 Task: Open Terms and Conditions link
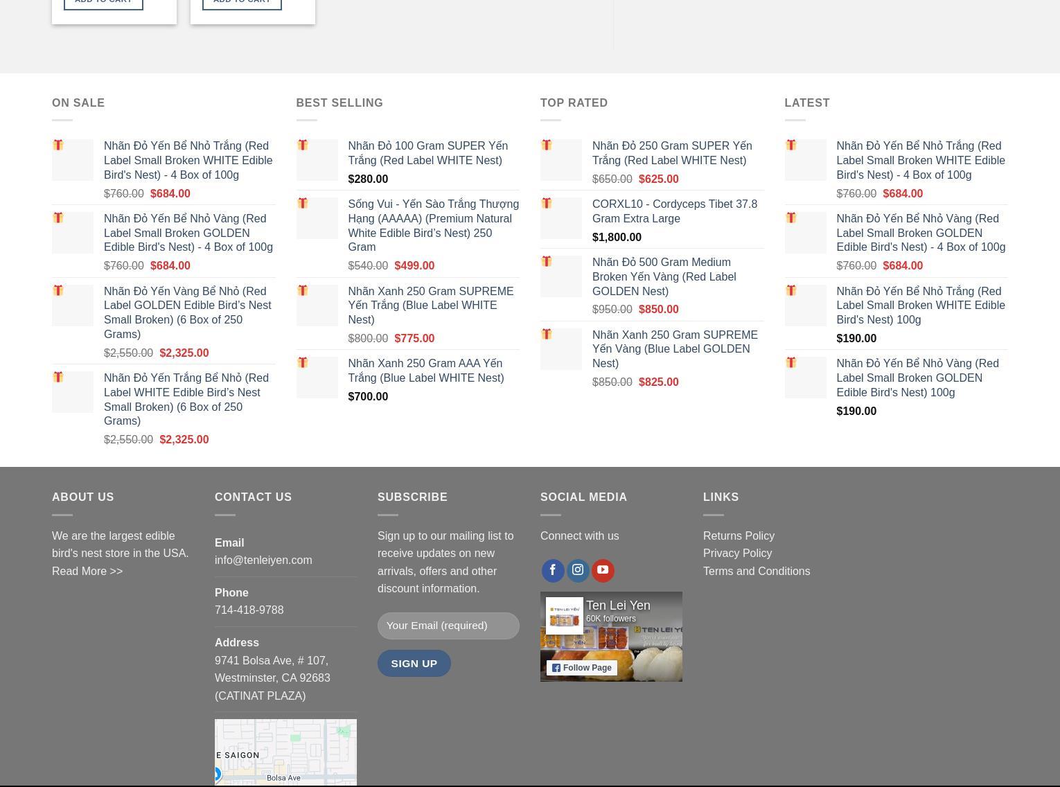click(756, 571)
